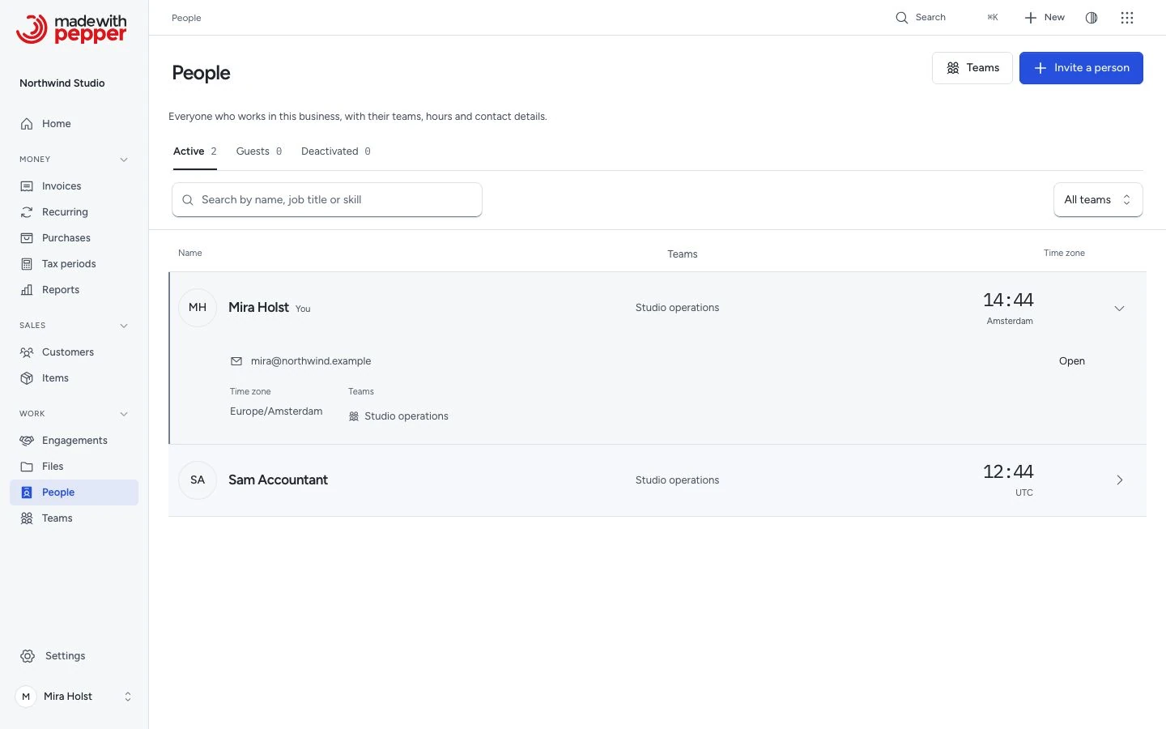1166x729 pixels.
Task: Click the Teams column header
Action: (x=683, y=254)
